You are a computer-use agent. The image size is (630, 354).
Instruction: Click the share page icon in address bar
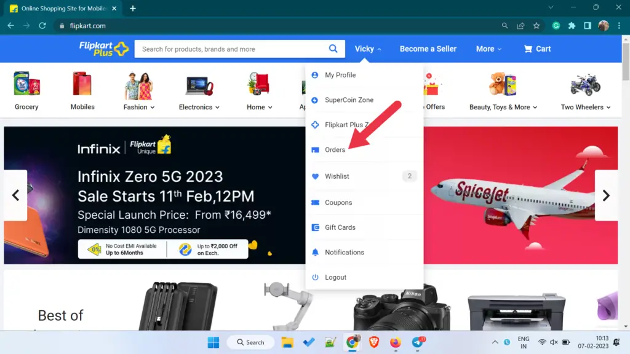coord(520,26)
